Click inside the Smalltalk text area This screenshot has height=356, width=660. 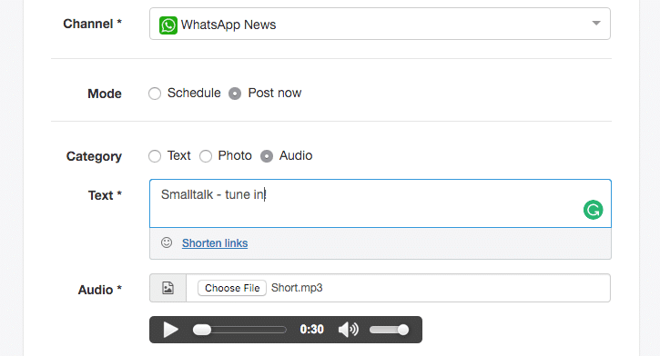[381, 203]
